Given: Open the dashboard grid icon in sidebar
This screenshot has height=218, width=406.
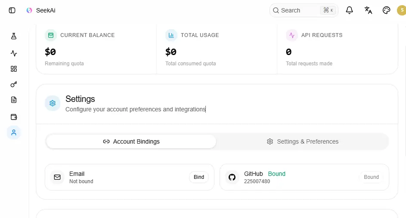Looking at the screenshot, I should pos(14,69).
